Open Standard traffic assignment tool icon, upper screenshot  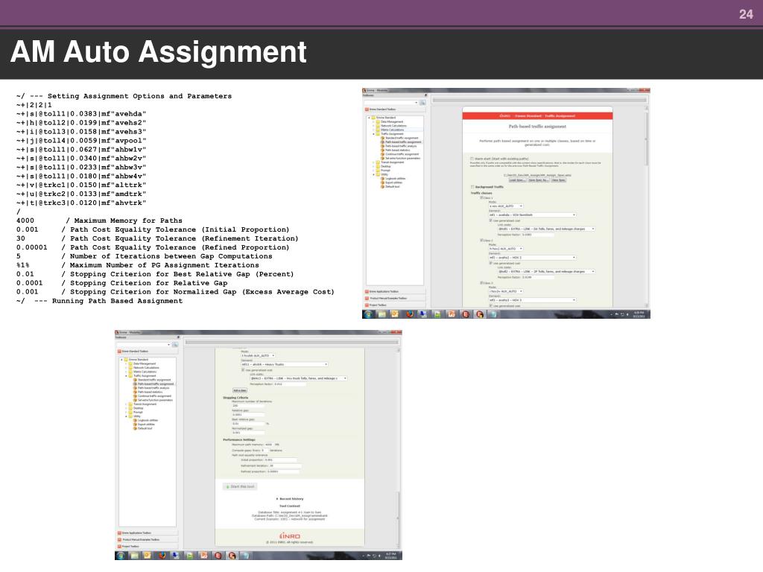[382, 138]
